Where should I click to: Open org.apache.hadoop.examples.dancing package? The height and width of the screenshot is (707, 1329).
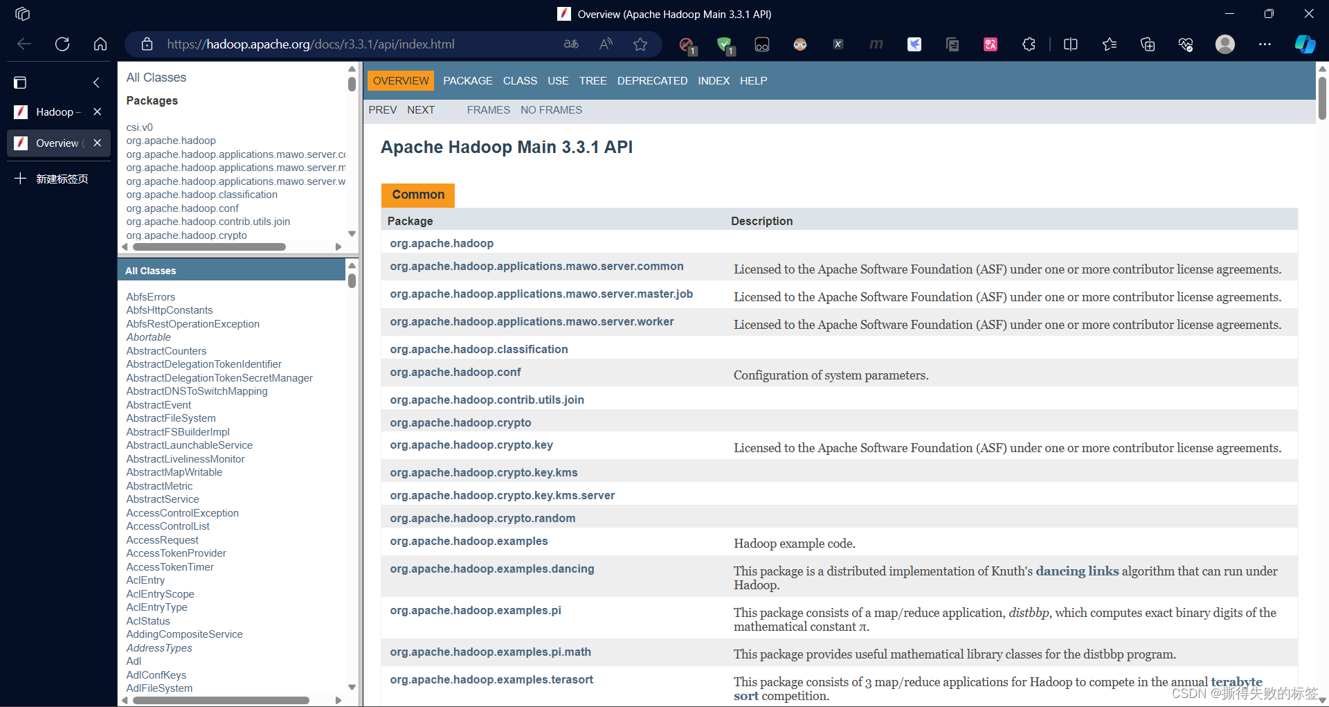click(491, 569)
